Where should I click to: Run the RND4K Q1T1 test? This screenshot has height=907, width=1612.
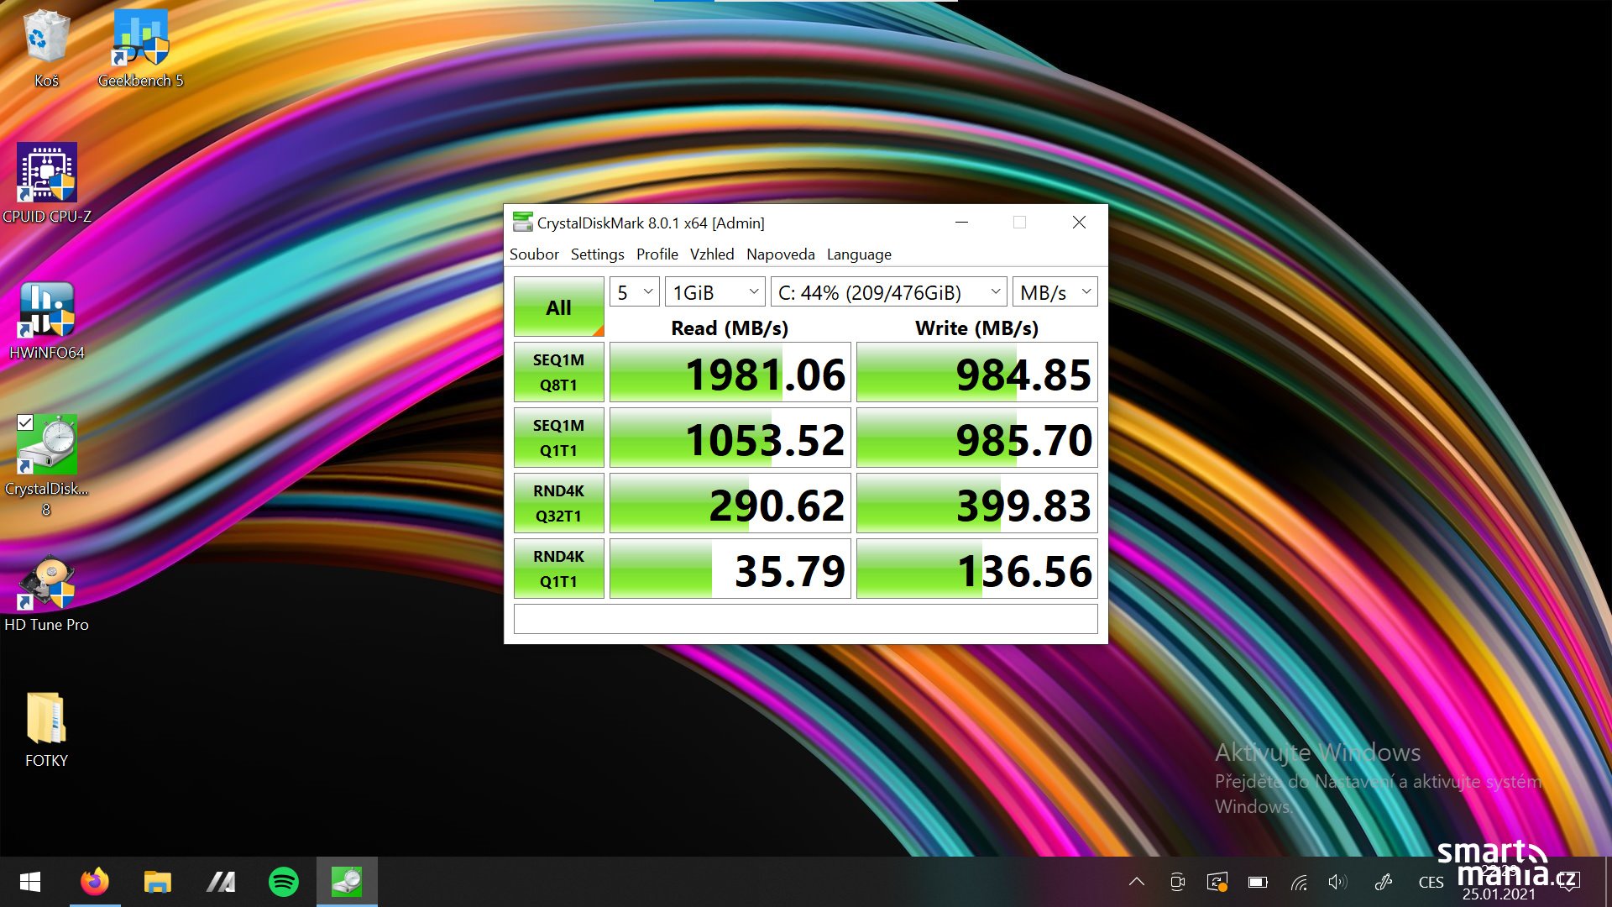[559, 569]
